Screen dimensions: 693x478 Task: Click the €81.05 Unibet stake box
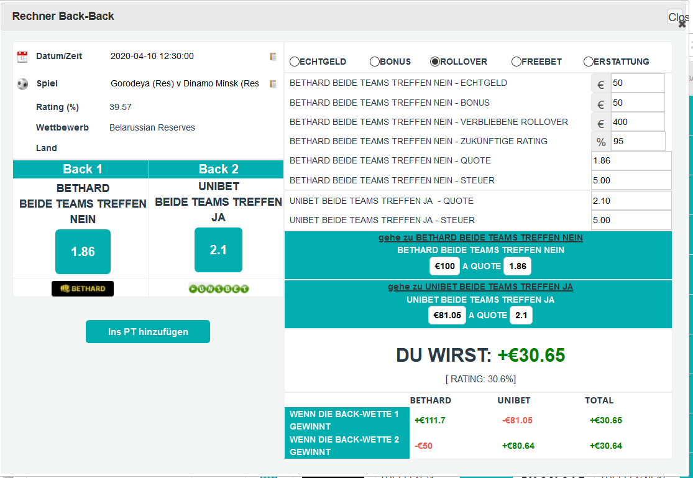click(447, 315)
